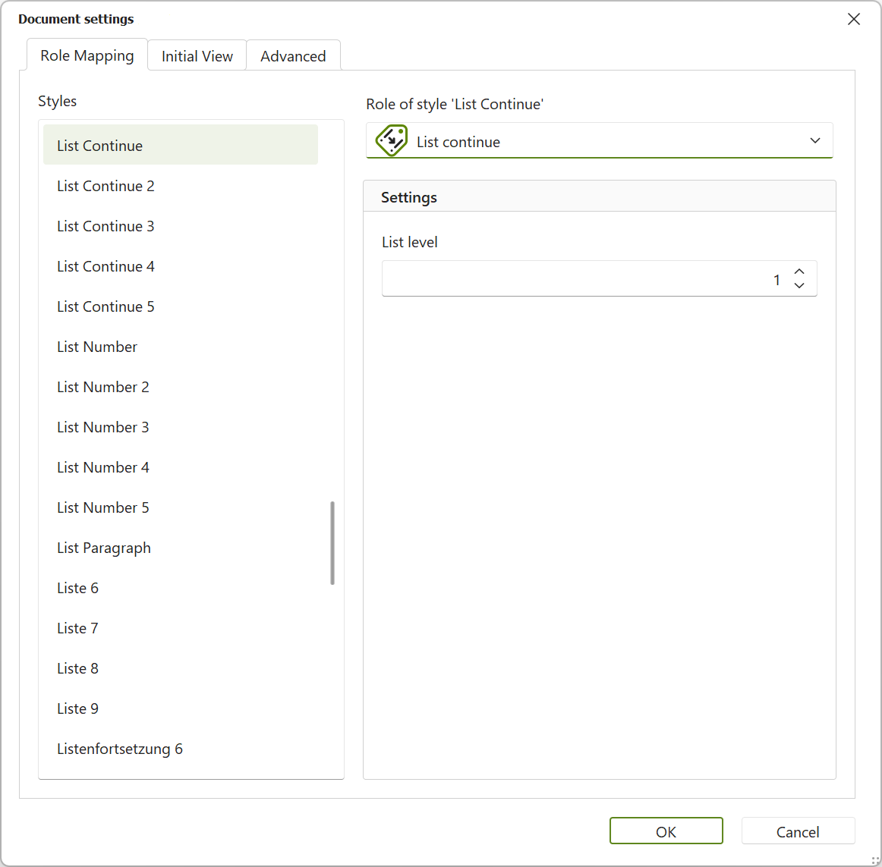This screenshot has height=867, width=882.
Task: Switch to the Initial View tab
Action: [197, 55]
